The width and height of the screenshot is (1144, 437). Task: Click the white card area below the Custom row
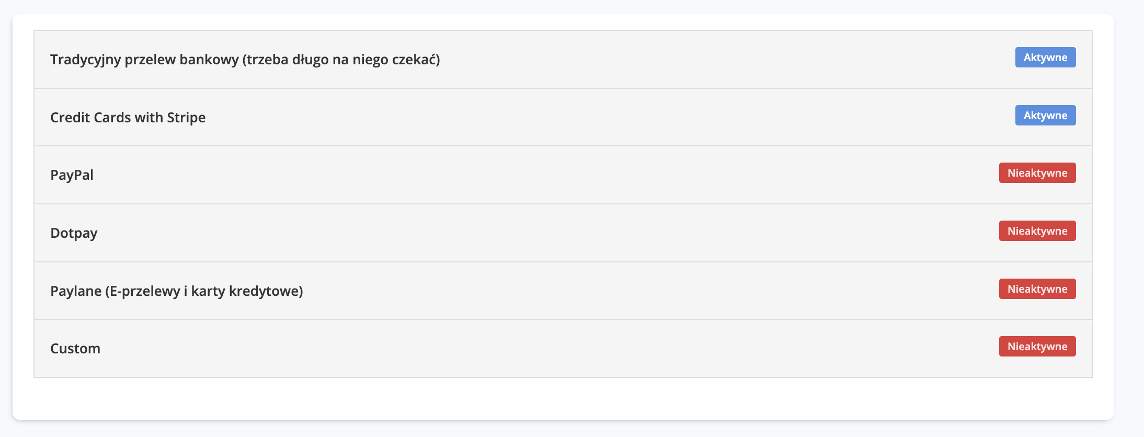click(563, 398)
